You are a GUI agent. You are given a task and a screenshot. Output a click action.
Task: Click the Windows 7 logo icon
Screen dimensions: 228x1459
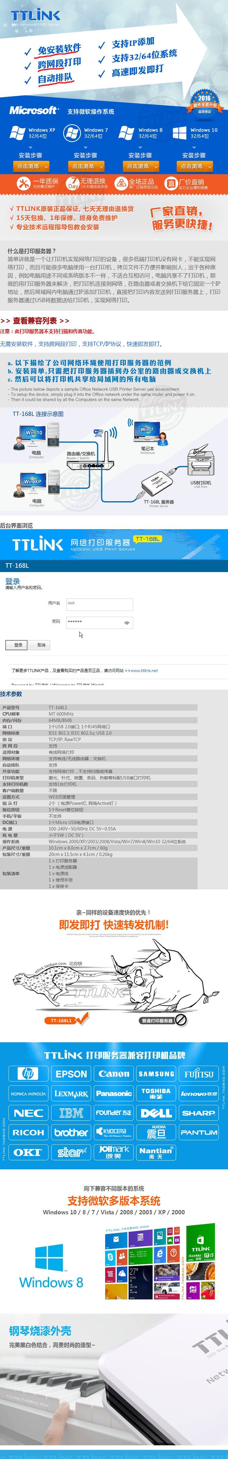click(72, 133)
